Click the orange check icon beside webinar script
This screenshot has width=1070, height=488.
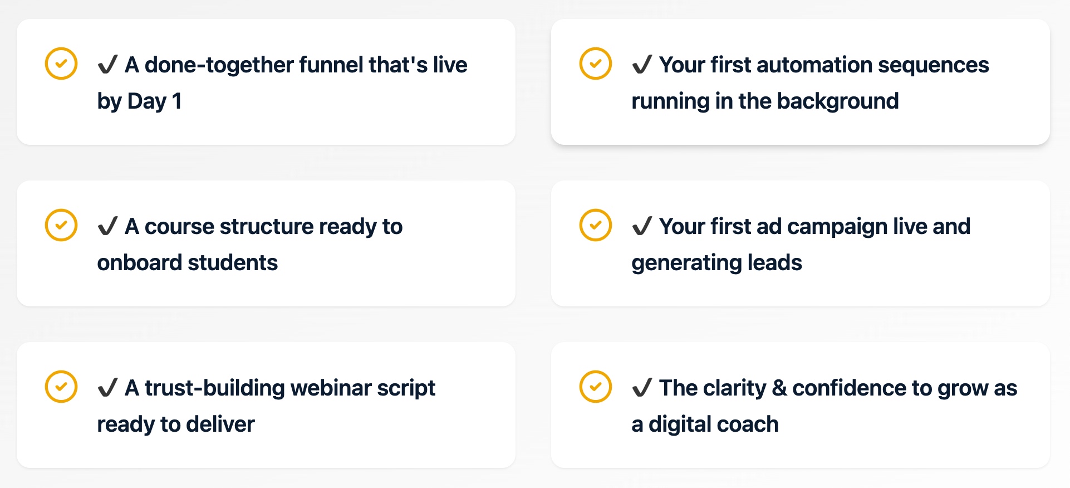[x=61, y=387]
